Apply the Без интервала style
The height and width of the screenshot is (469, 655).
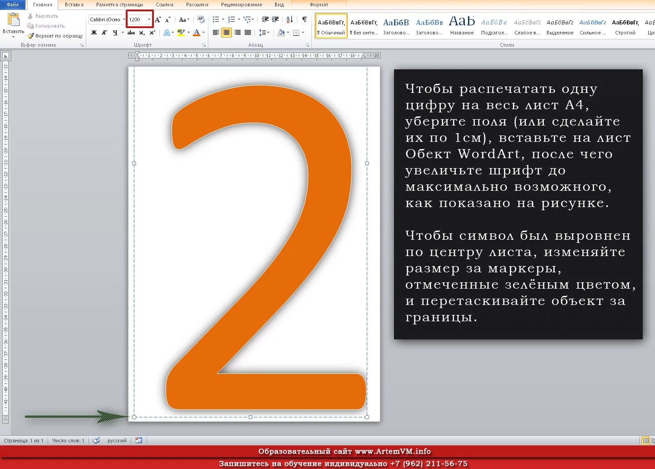[364, 26]
